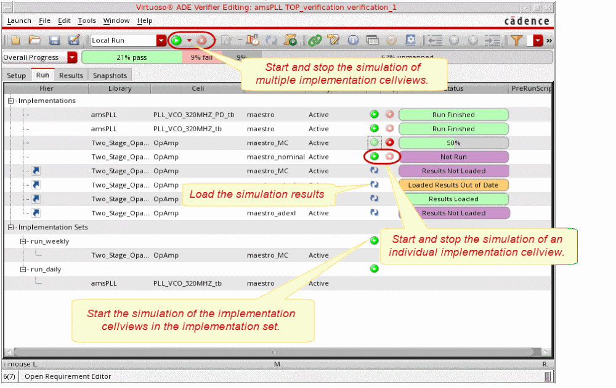Click the yellow funnel filter icon
Viewport: 616px width, 388px height.
pos(516,41)
